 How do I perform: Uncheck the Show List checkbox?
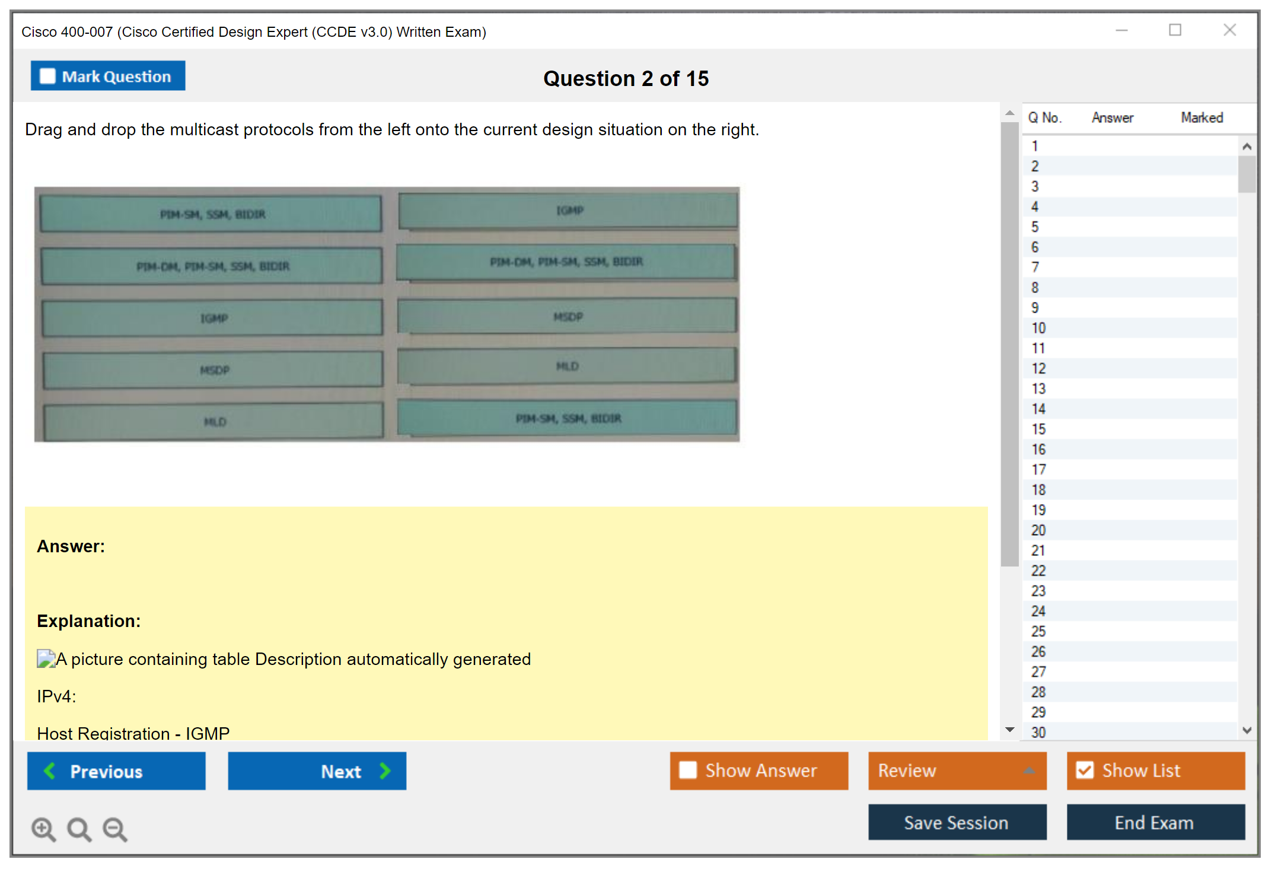tap(1085, 770)
